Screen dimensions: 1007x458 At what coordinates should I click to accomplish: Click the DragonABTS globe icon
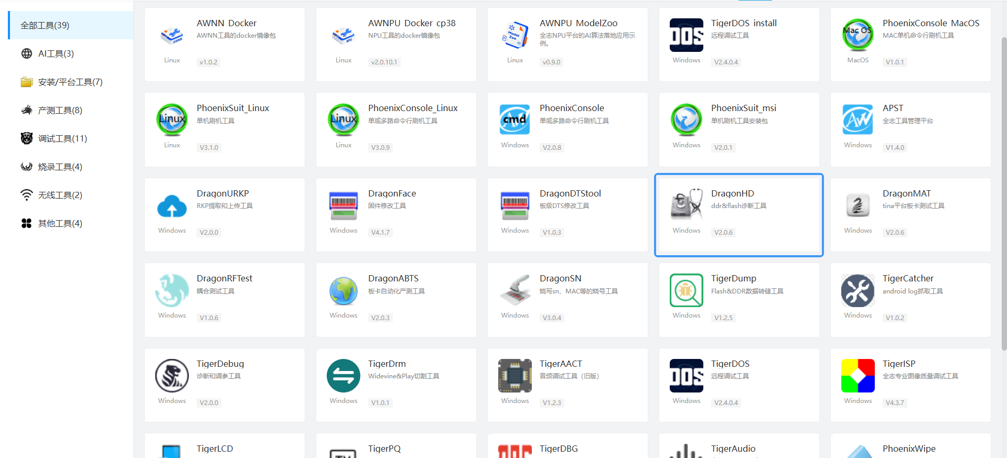click(x=343, y=290)
